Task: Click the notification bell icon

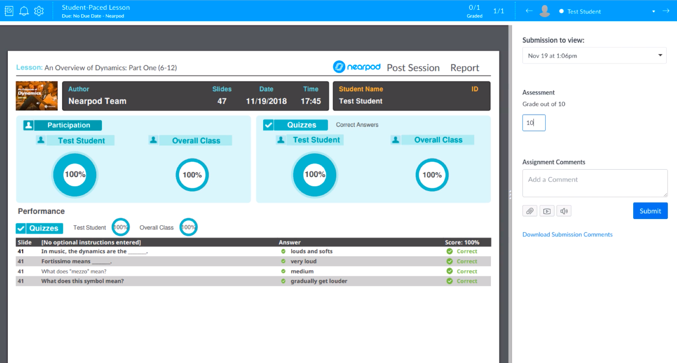Action: 24,11
